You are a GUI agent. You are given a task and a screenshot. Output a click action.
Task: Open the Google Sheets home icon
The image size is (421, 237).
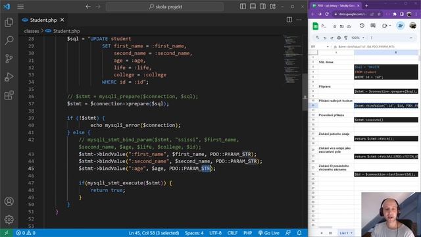tap(316, 26)
